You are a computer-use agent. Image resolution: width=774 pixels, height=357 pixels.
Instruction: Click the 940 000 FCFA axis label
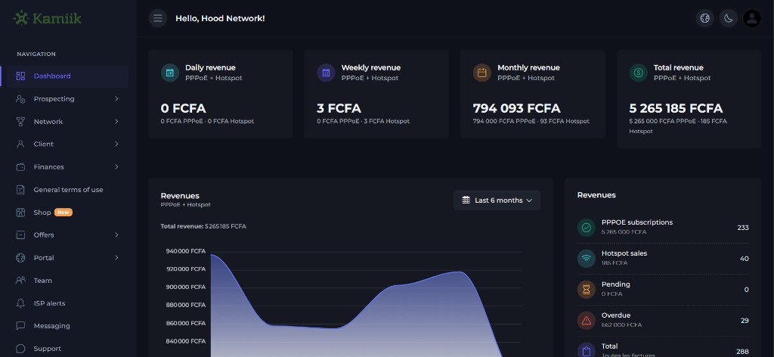point(186,251)
